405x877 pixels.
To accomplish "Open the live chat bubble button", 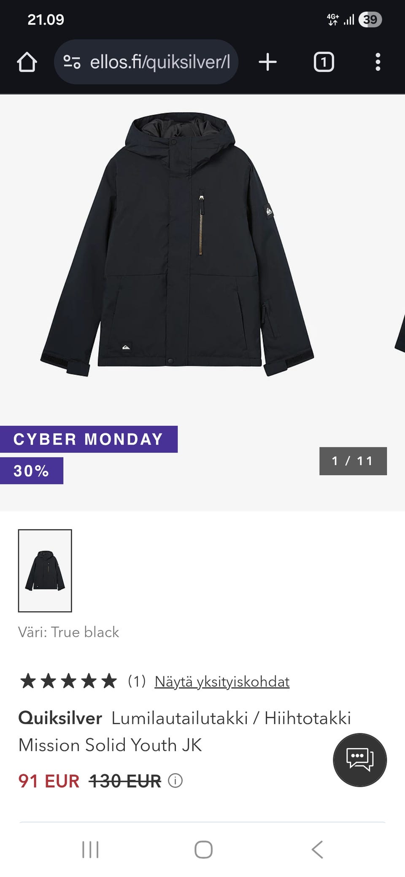I will click(360, 760).
